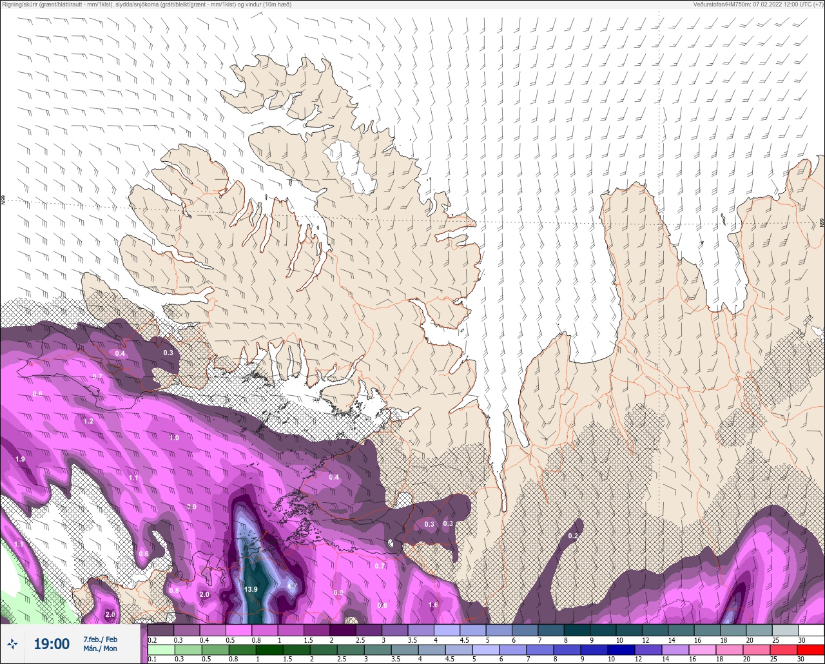Select the upper-row dark teal swatch at 8
This screenshot has height=664, width=825.
[577, 630]
